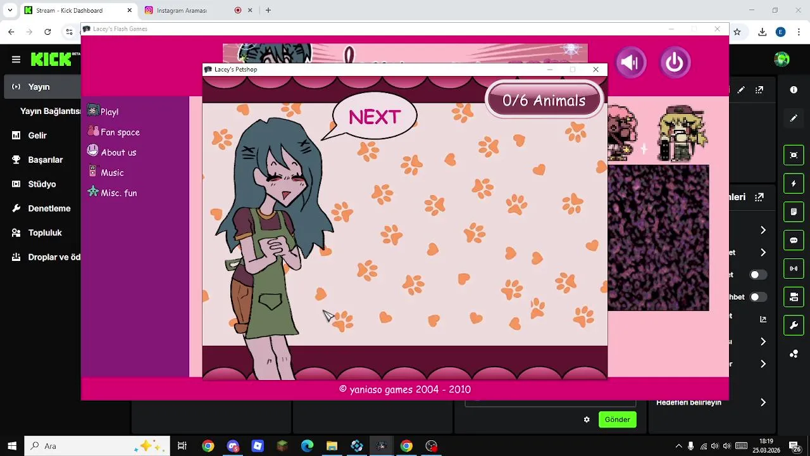Open Stüdyo in the Kick sidebar

coord(43,184)
